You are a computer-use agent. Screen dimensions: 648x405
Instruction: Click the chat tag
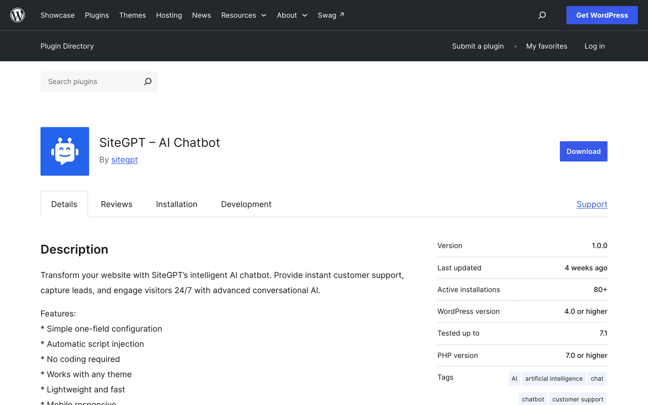tap(597, 379)
